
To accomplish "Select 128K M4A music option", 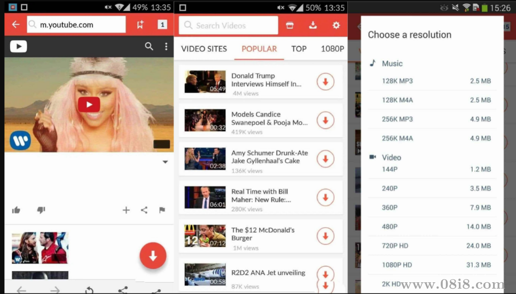I will (x=432, y=100).
